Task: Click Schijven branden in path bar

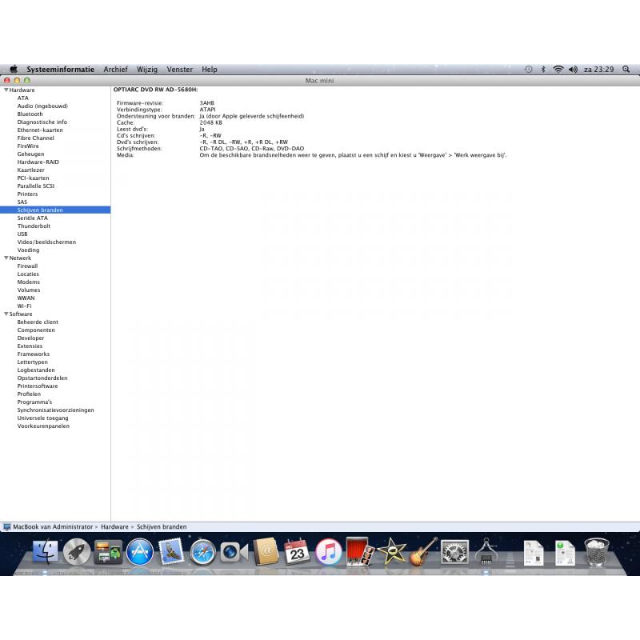Action: click(162, 527)
